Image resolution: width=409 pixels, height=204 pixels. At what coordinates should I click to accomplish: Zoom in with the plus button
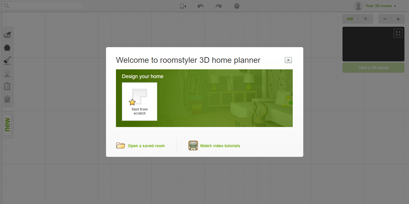click(x=398, y=19)
